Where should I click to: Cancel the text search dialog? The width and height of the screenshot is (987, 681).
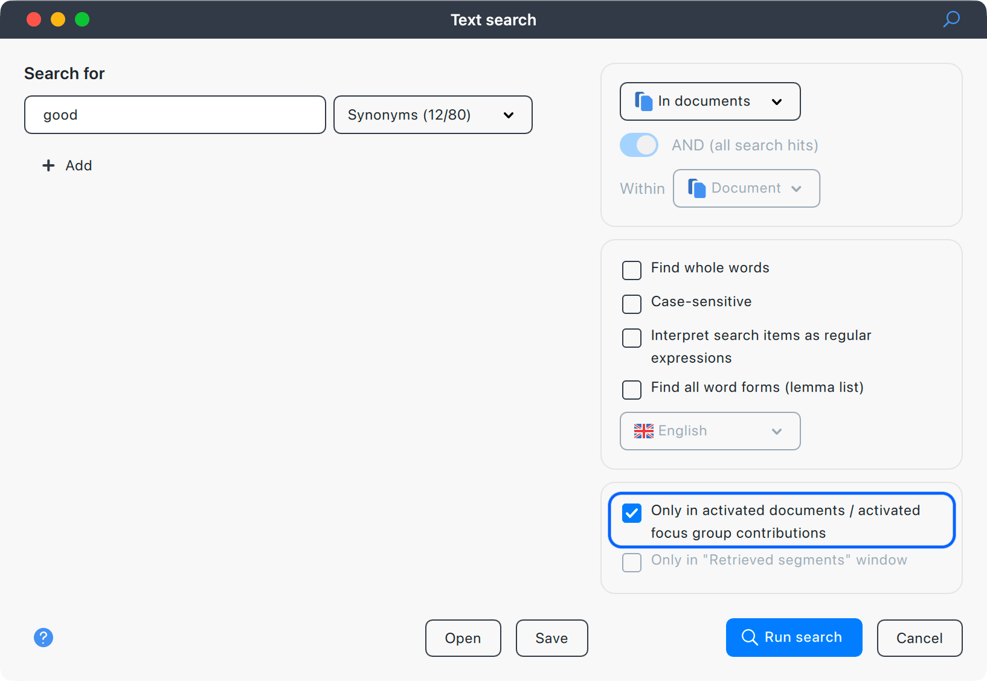pos(919,638)
